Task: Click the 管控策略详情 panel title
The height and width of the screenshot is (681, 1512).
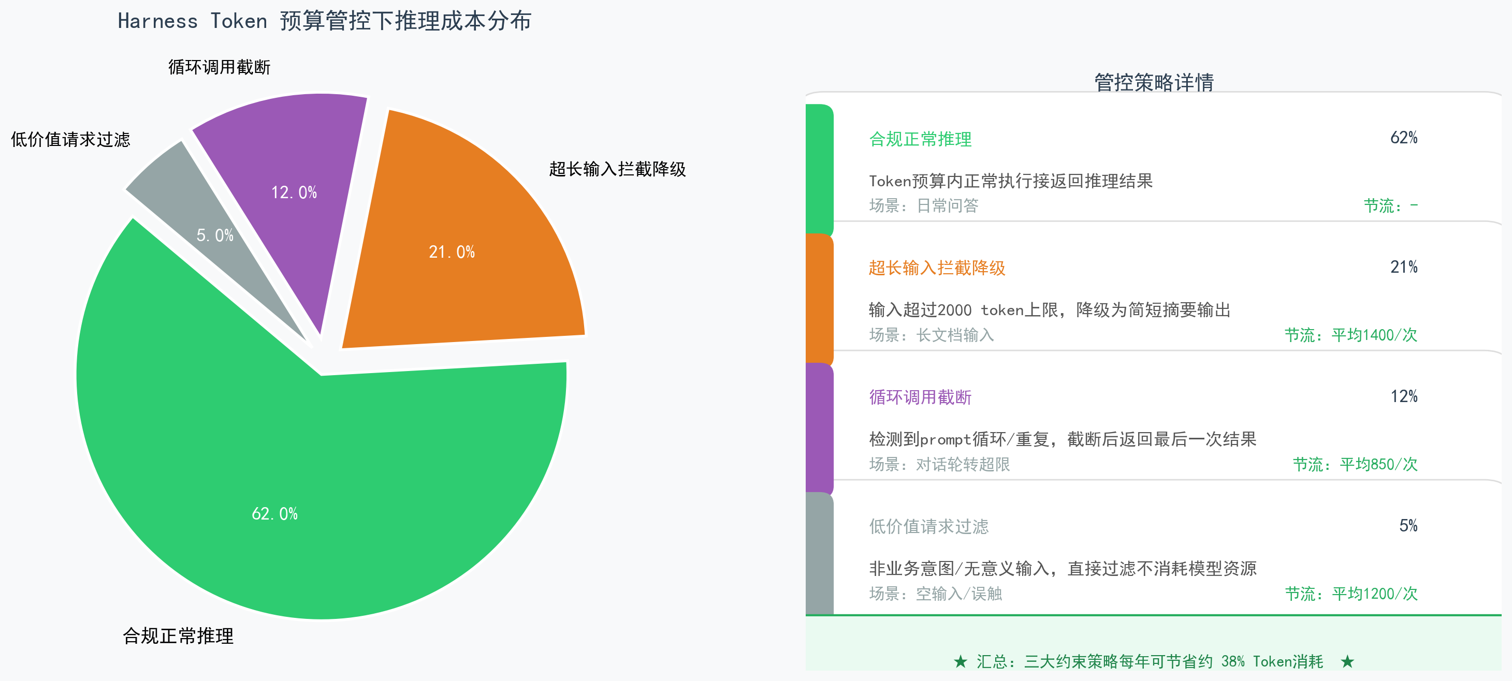Action: 1153,82
